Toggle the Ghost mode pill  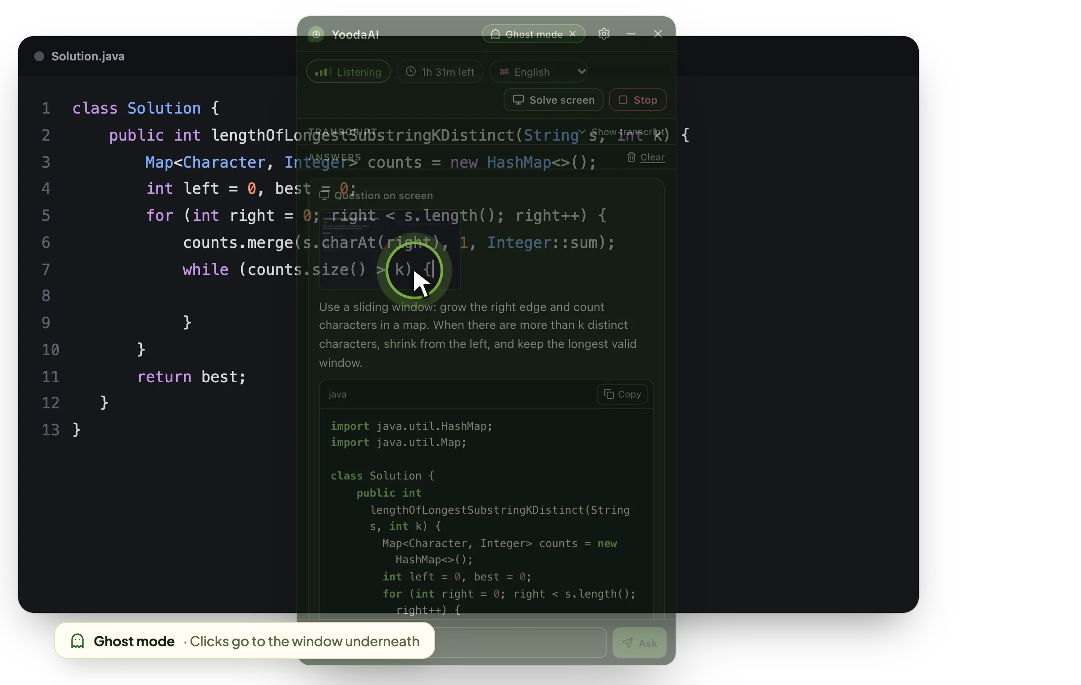[533, 34]
